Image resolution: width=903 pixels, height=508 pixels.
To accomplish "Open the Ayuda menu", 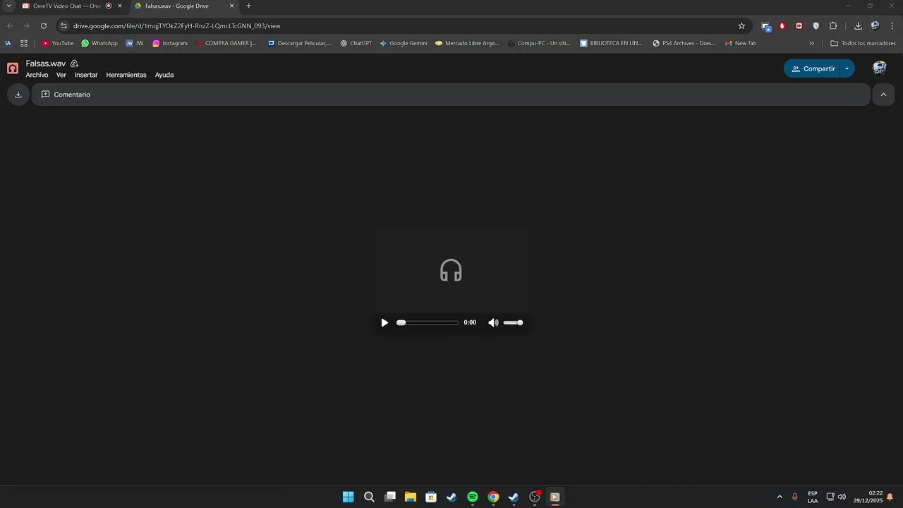I will pyautogui.click(x=164, y=75).
